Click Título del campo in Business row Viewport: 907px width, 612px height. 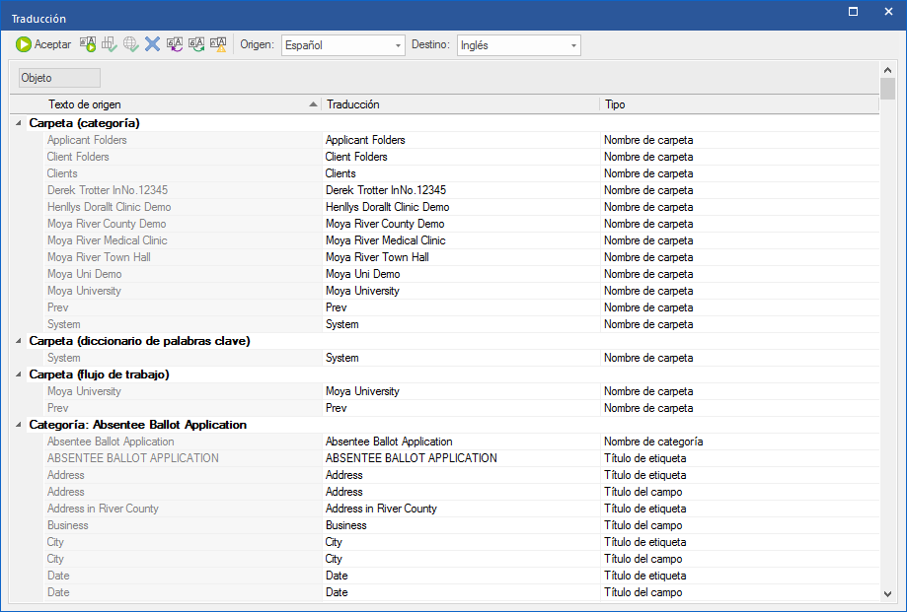pos(740,525)
